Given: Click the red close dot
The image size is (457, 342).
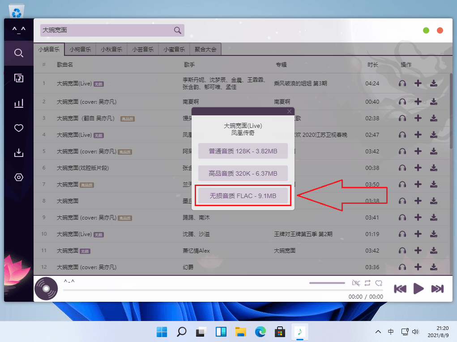Looking at the screenshot, I should pos(440,30).
